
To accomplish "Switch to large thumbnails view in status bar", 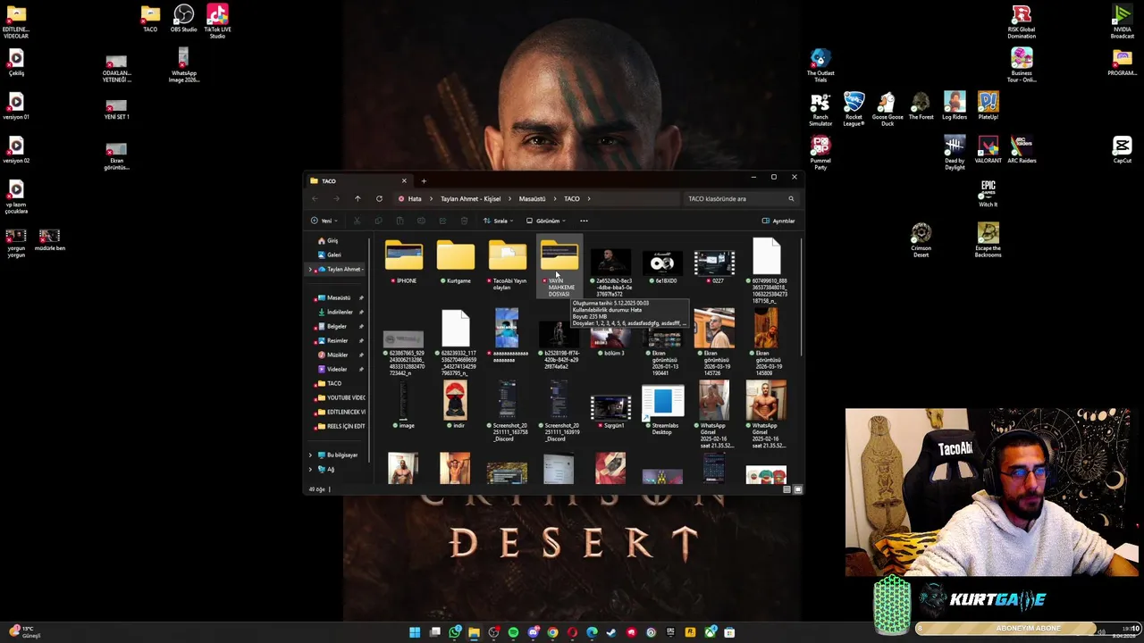I will click(798, 489).
